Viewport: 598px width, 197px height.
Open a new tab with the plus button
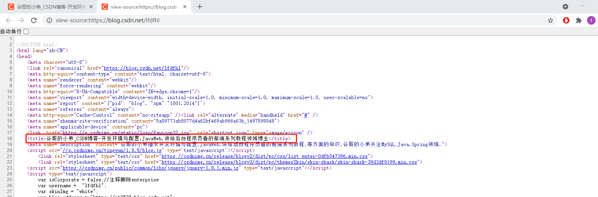tap(199, 7)
